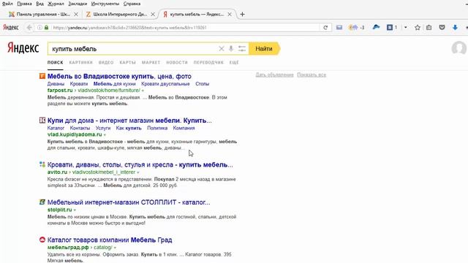Click the green padlock security icon
This screenshot has width=468, height=263.
pos(46,28)
